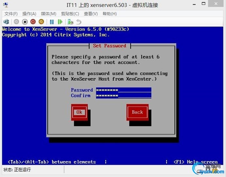Click the Welcome to XenServer version text
The height and width of the screenshot is (177, 226).
coord(65,29)
